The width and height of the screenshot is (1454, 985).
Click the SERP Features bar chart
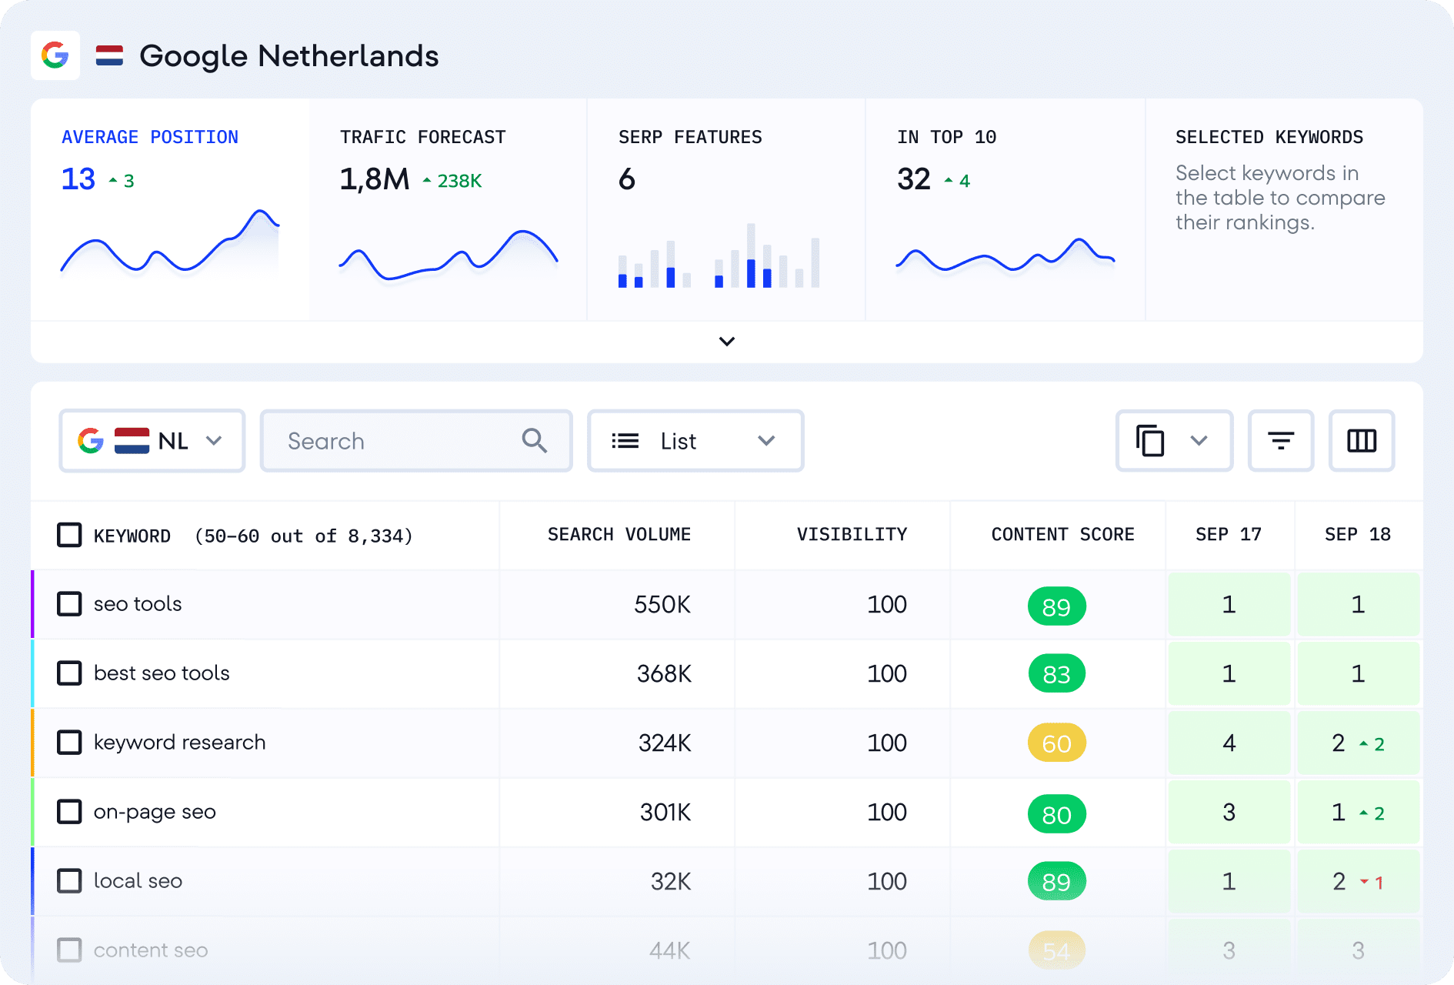pyautogui.click(x=719, y=255)
